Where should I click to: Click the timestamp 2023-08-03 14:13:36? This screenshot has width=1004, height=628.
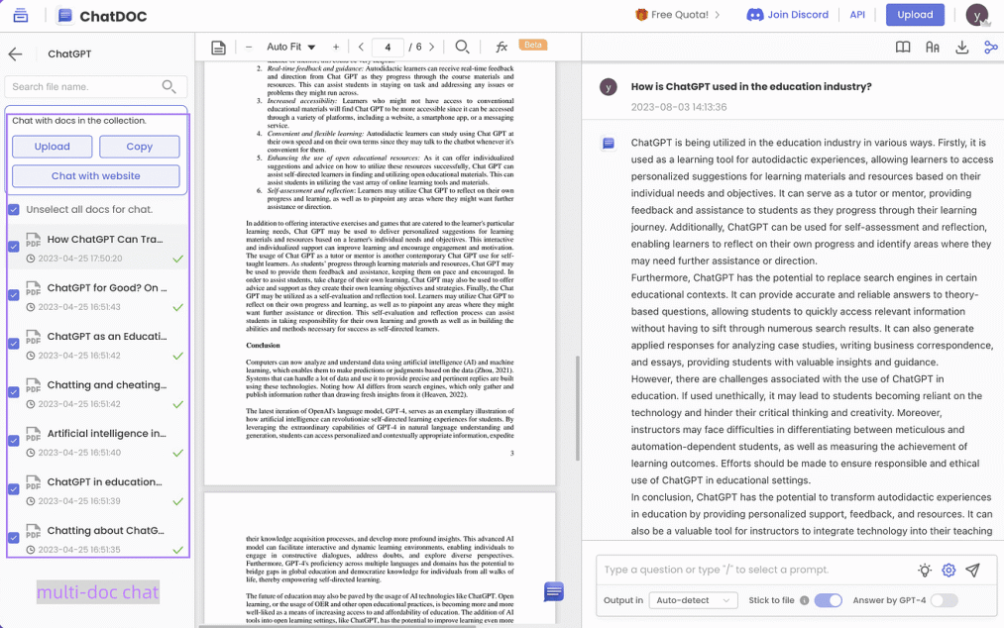pyautogui.click(x=679, y=107)
